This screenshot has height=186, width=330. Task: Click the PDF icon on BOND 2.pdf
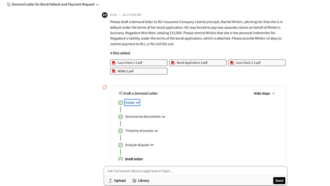(x=114, y=71)
